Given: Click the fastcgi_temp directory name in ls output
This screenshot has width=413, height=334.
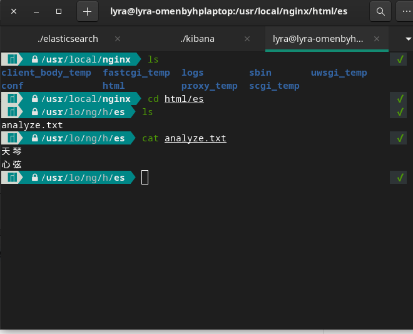Looking at the screenshot, I should click(x=136, y=73).
